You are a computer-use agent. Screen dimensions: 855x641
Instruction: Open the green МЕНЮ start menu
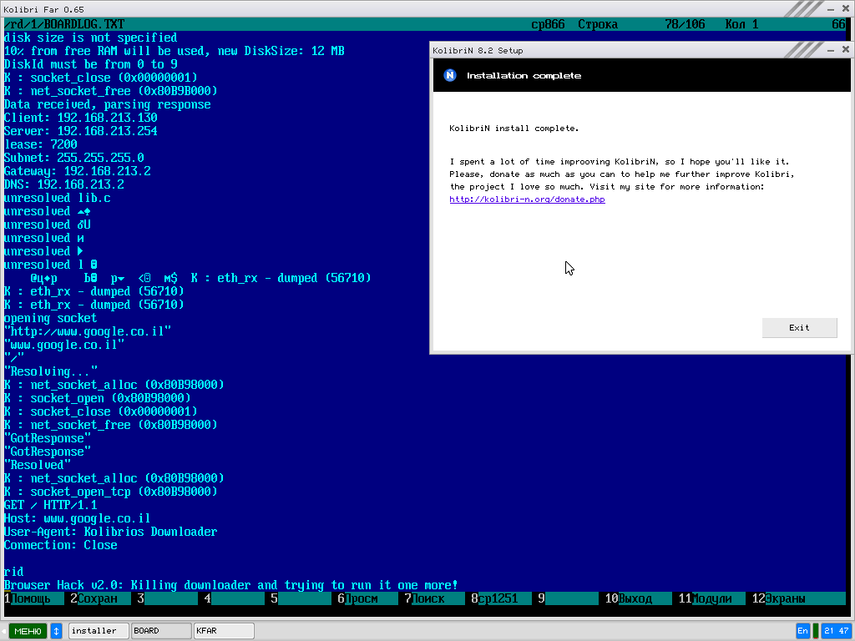coord(28,631)
